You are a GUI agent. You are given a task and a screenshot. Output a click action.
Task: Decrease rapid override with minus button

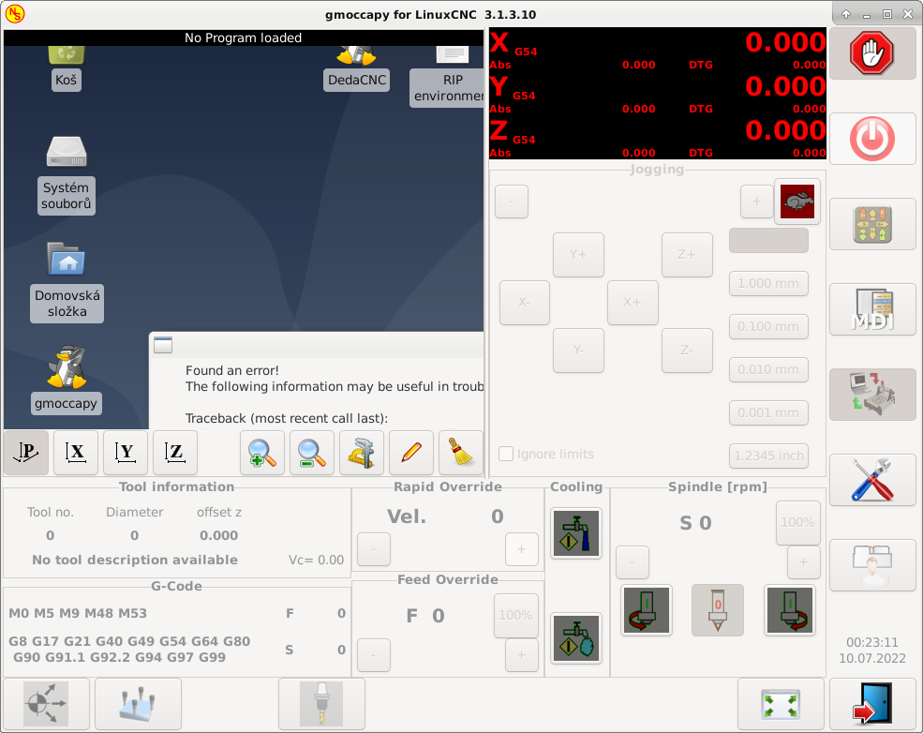pos(374,549)
